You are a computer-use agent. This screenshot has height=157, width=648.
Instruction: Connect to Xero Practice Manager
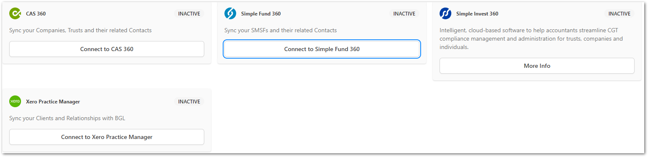[x=107, y=137]
